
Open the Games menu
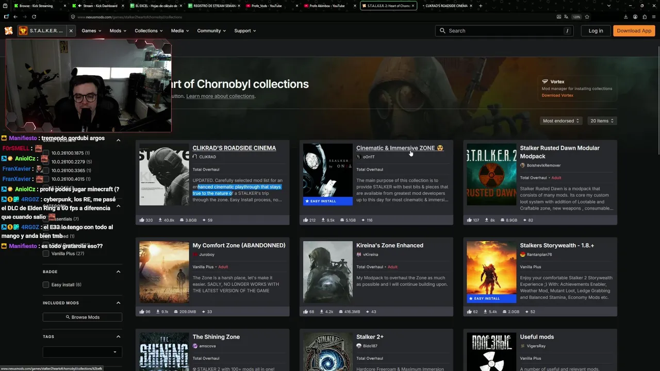pyautogui.click(x=91, y=31)
